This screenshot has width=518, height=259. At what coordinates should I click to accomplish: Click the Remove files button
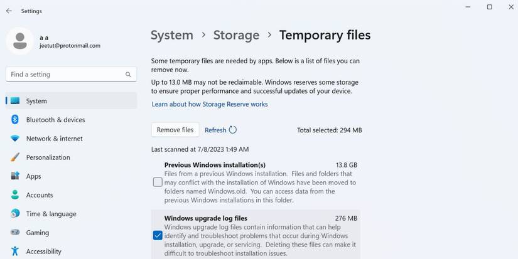point(175,130)
